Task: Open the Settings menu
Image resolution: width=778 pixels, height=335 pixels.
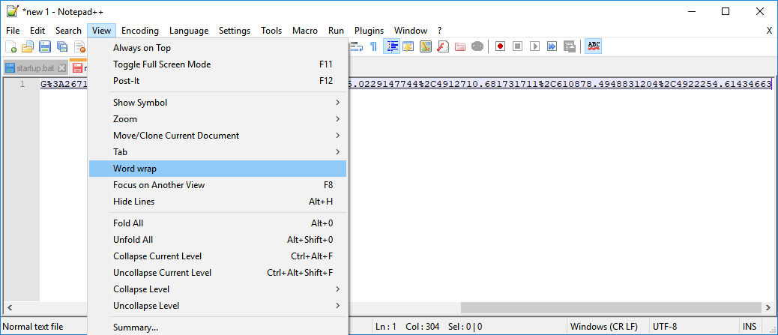Action: click(x=234, y=31)
